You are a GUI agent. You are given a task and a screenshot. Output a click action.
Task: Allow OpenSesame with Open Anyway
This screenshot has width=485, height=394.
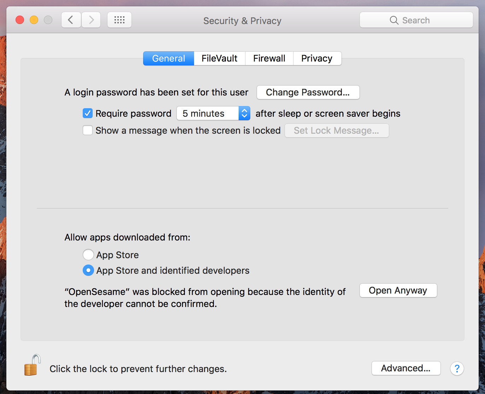tap(398, 290)
